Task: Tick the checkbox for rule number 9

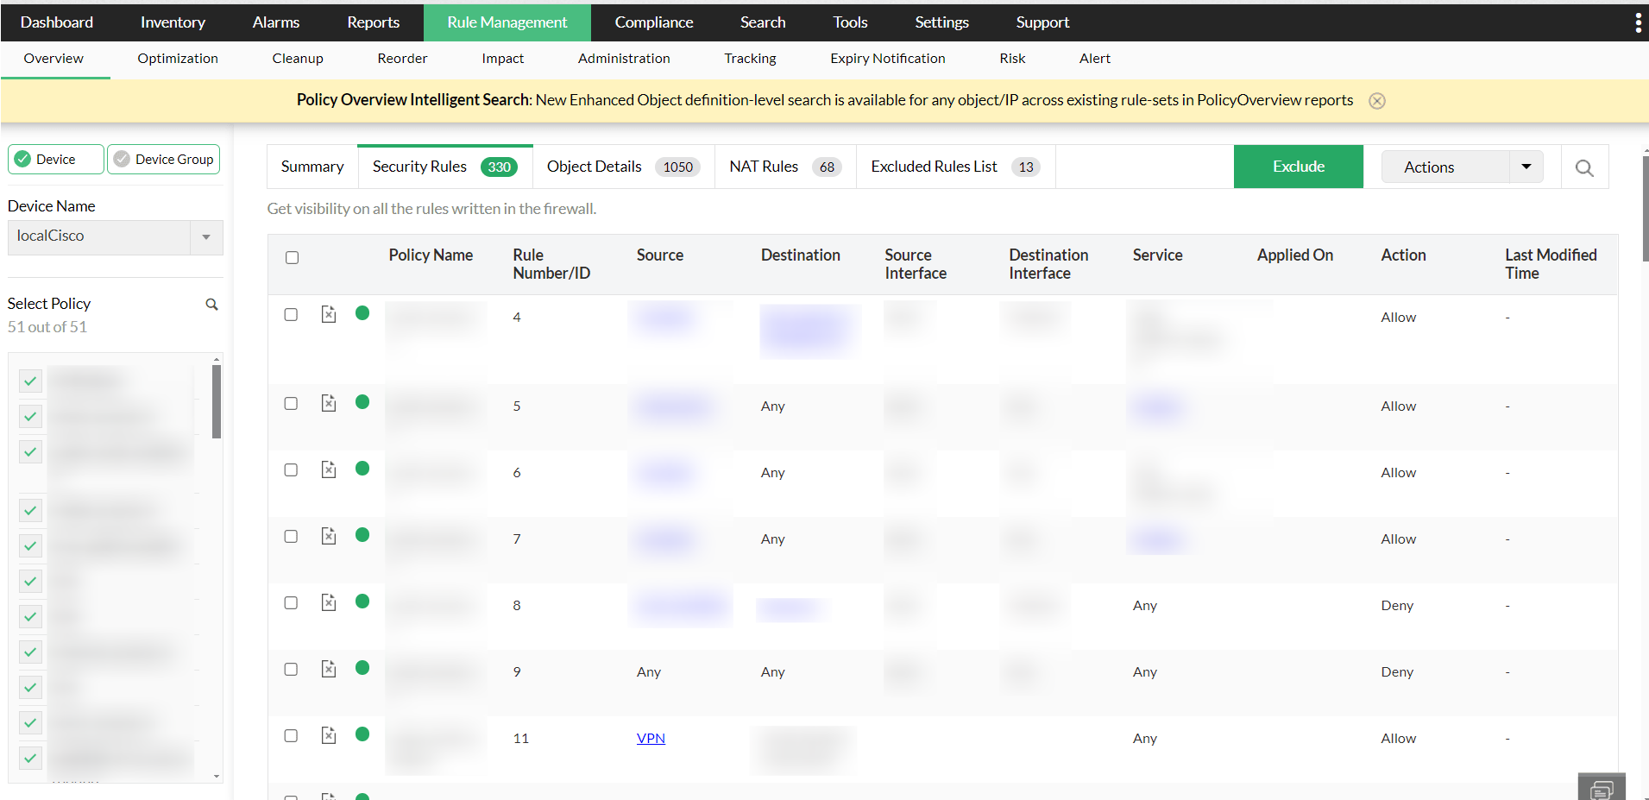Action: coord(292,670)
